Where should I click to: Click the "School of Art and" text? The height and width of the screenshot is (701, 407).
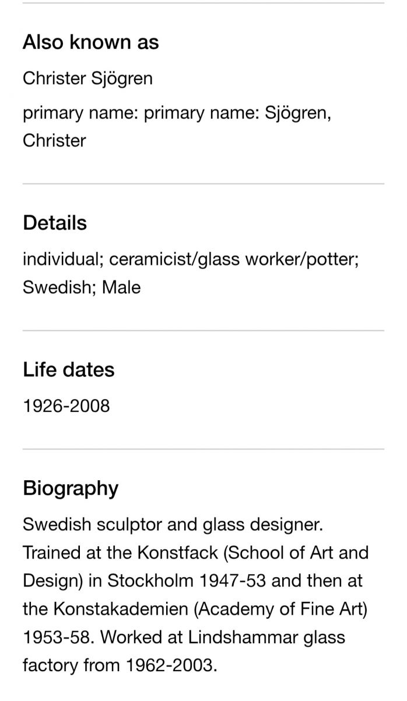tap(289, 553)
